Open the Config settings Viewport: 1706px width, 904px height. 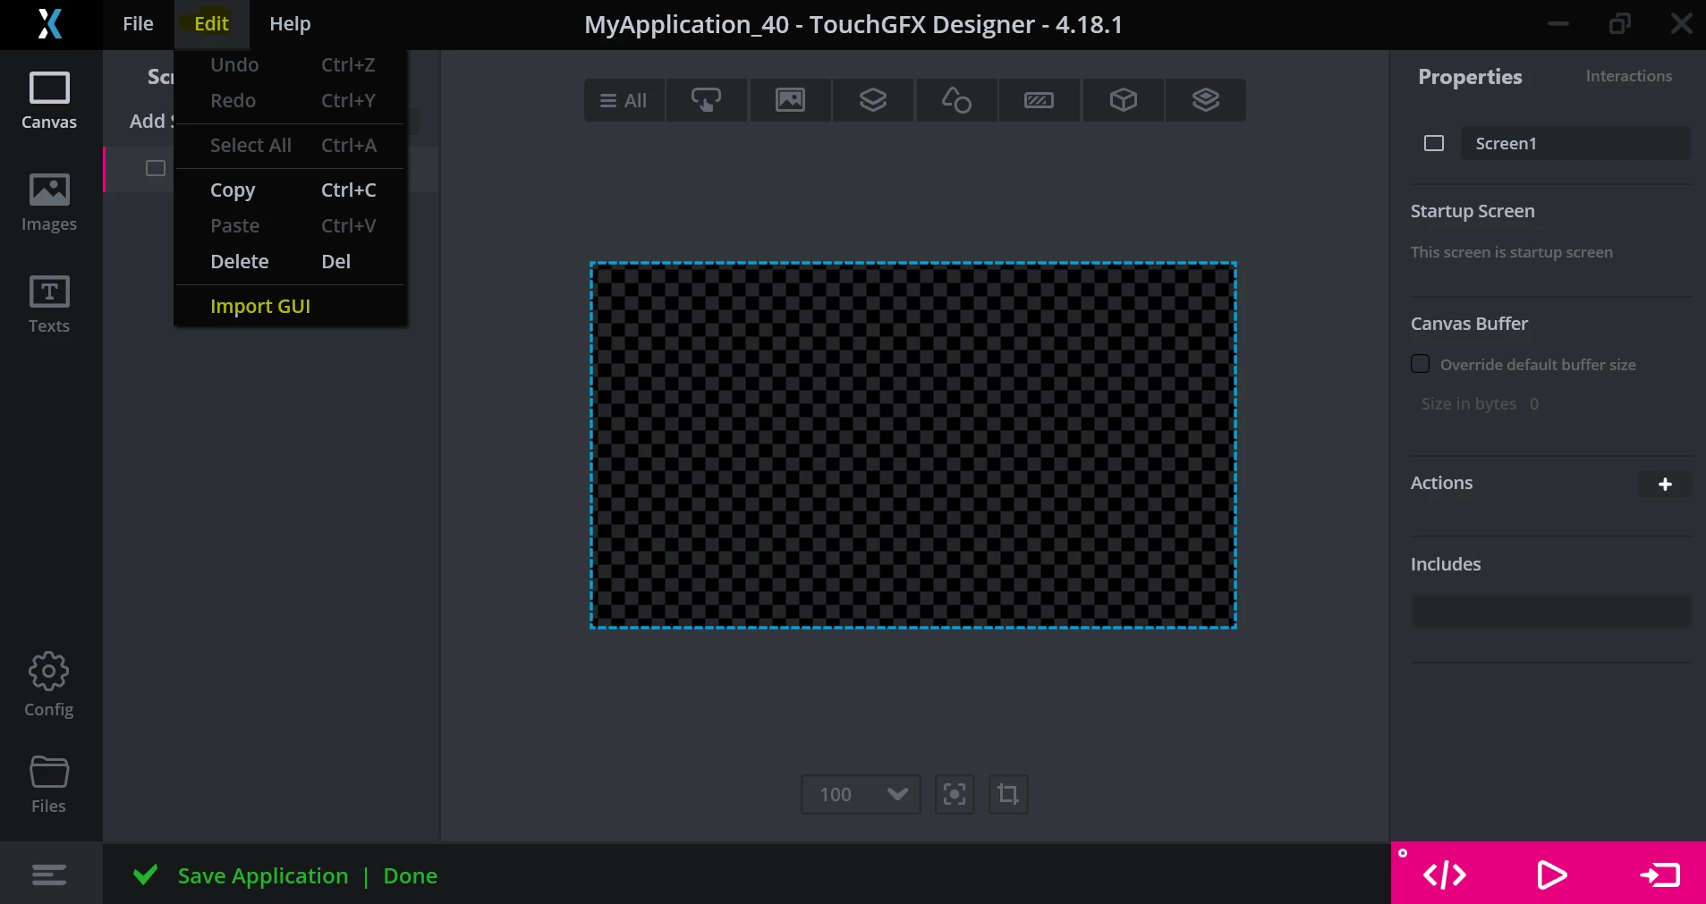pos(49,685)
